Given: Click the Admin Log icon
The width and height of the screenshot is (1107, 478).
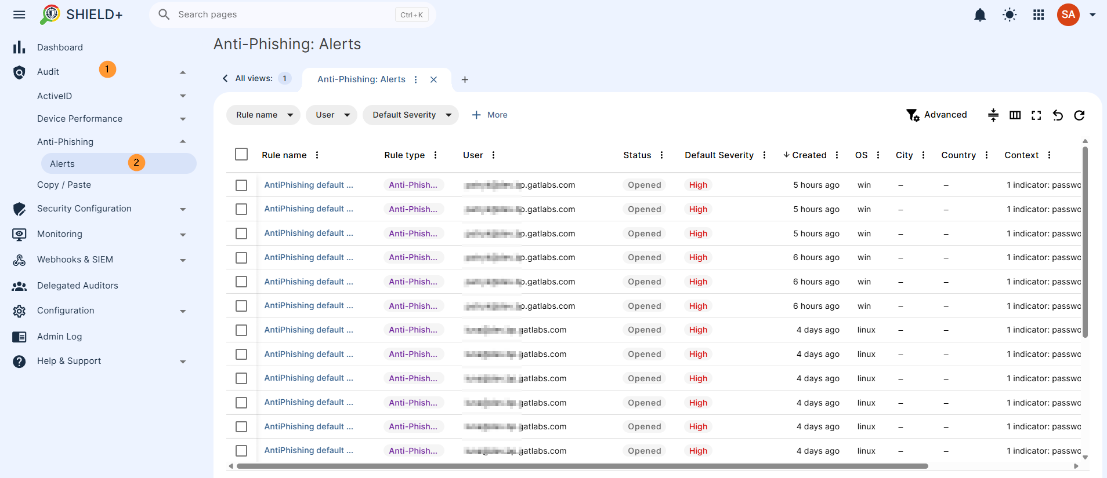Looking at the screenshot, I should 19,337.
